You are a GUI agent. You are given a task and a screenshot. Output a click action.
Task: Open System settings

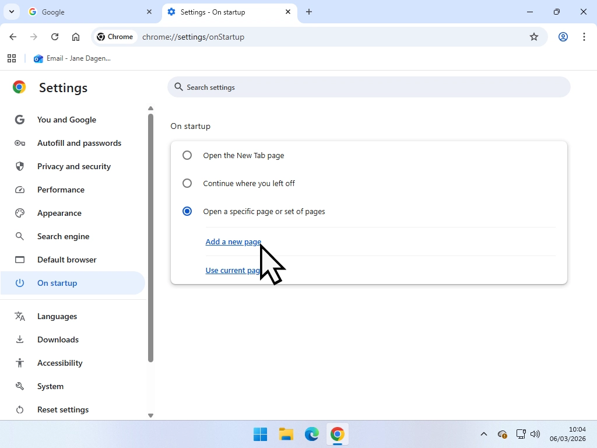[73, 386]
